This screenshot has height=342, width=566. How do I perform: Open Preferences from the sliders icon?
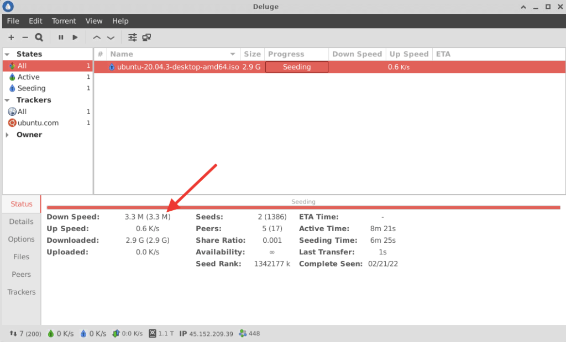click(x=133, y=37)
